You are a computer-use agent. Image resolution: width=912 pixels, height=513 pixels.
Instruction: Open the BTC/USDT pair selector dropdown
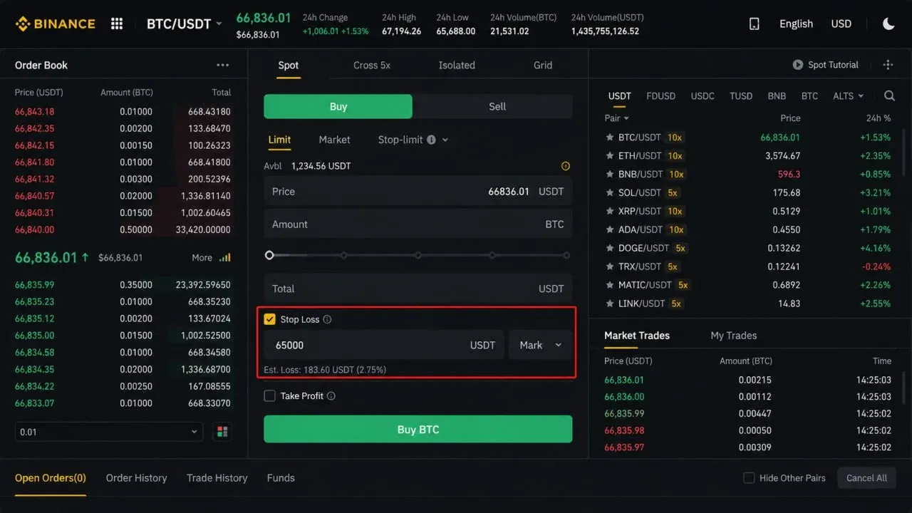[185, 24]
